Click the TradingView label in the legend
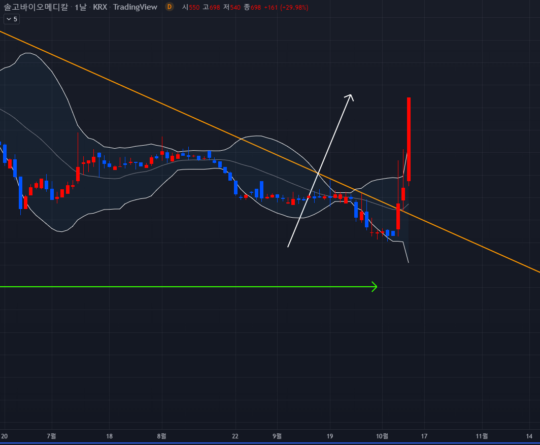540x445 pixels. coord(135,7)
